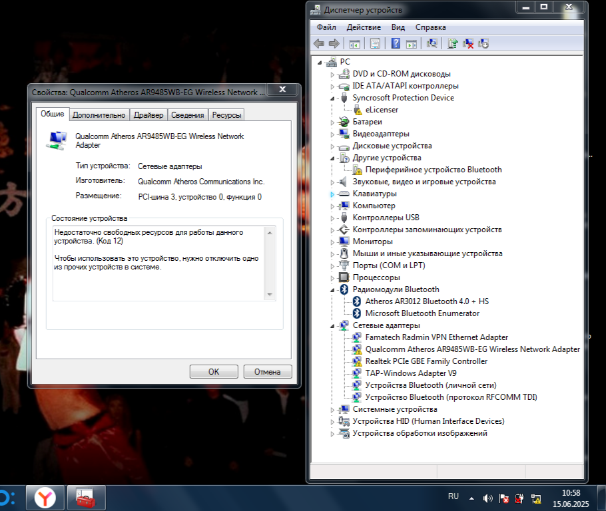Open Help using the blue question-mark icon

pos(396,43)
